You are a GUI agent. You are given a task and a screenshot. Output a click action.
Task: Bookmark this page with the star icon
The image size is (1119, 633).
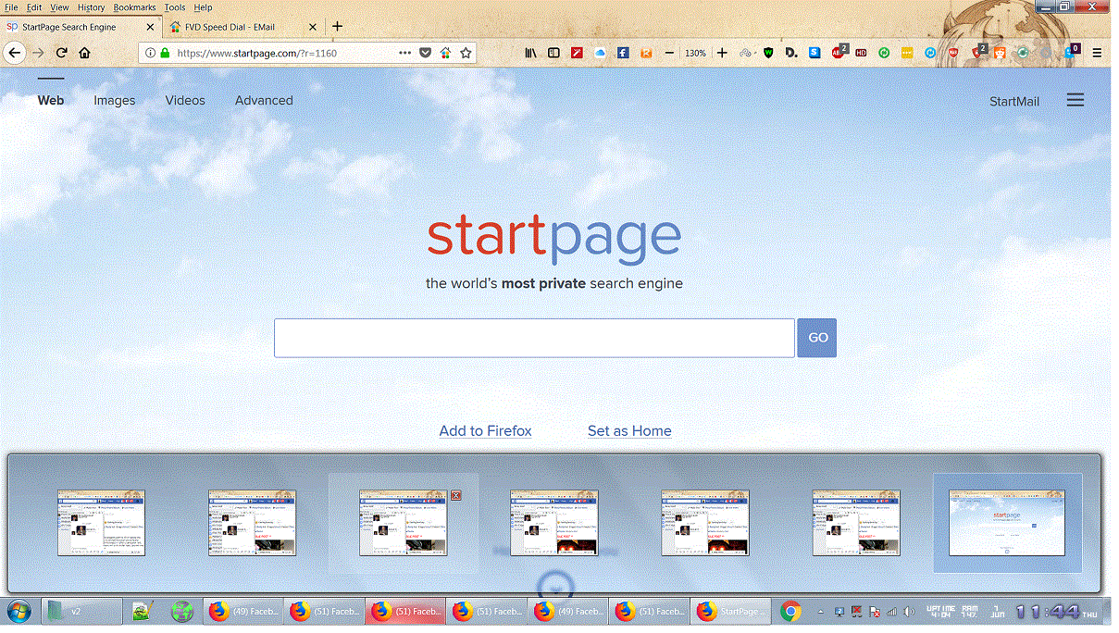tap(466, 53)
